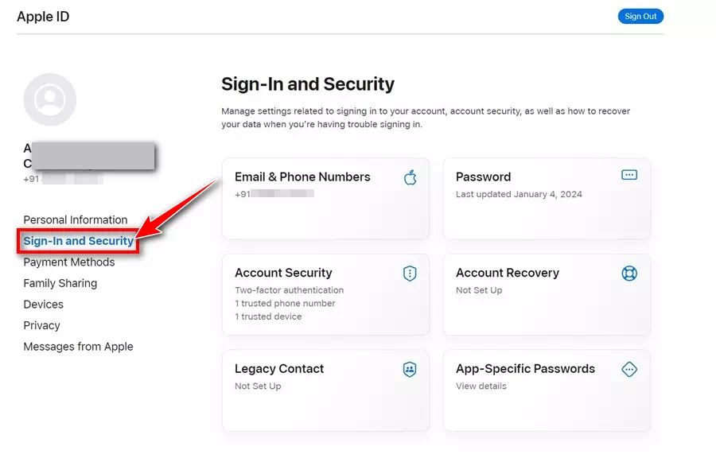The height and width of the screenshot is (462, 716).
Task: Click the Sign Out button
Action: pos(640,16)
